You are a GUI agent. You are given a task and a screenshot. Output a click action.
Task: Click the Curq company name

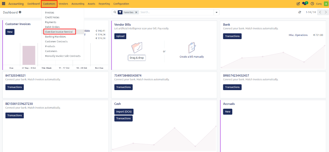[319, 4]
